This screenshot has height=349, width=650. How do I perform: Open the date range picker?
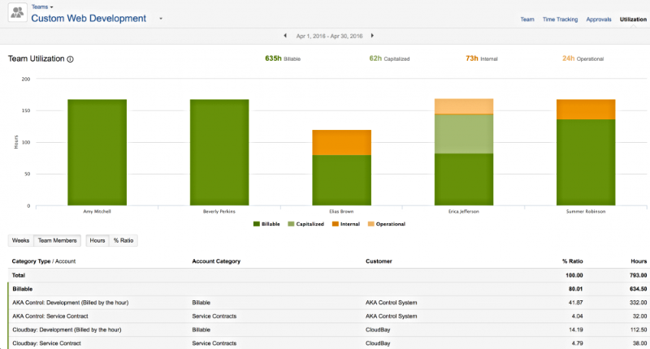click(x=328, y=36)
